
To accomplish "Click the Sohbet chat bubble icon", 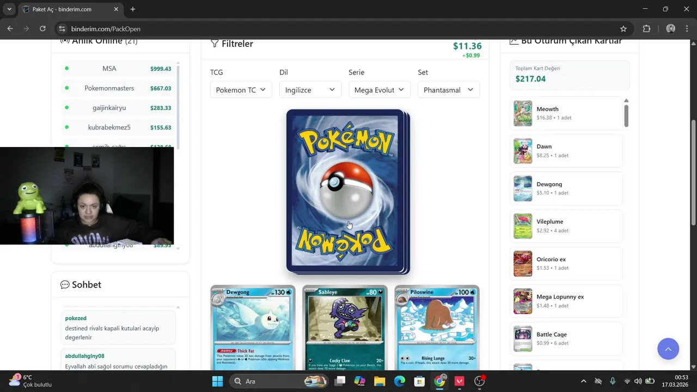I will point(65,285).
